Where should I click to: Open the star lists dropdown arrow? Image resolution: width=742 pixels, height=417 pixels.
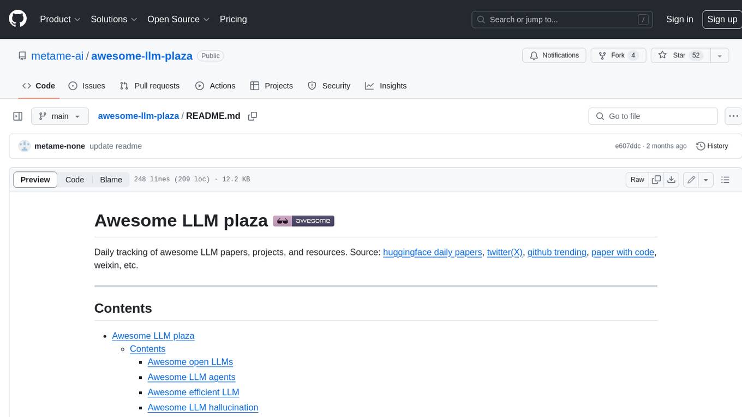click(719, 56)
